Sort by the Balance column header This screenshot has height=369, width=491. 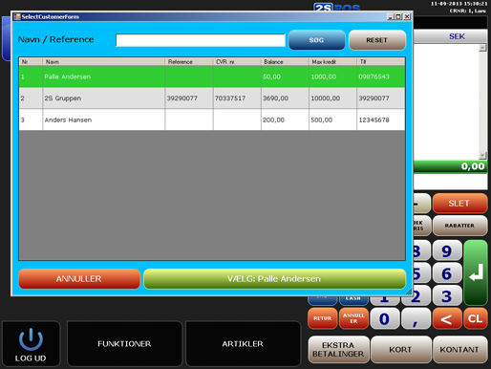285,61
